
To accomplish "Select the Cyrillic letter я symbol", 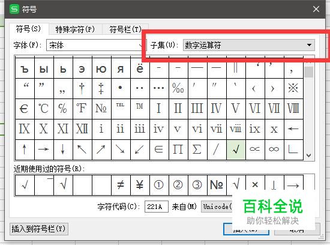I will (x=121, y=68).
